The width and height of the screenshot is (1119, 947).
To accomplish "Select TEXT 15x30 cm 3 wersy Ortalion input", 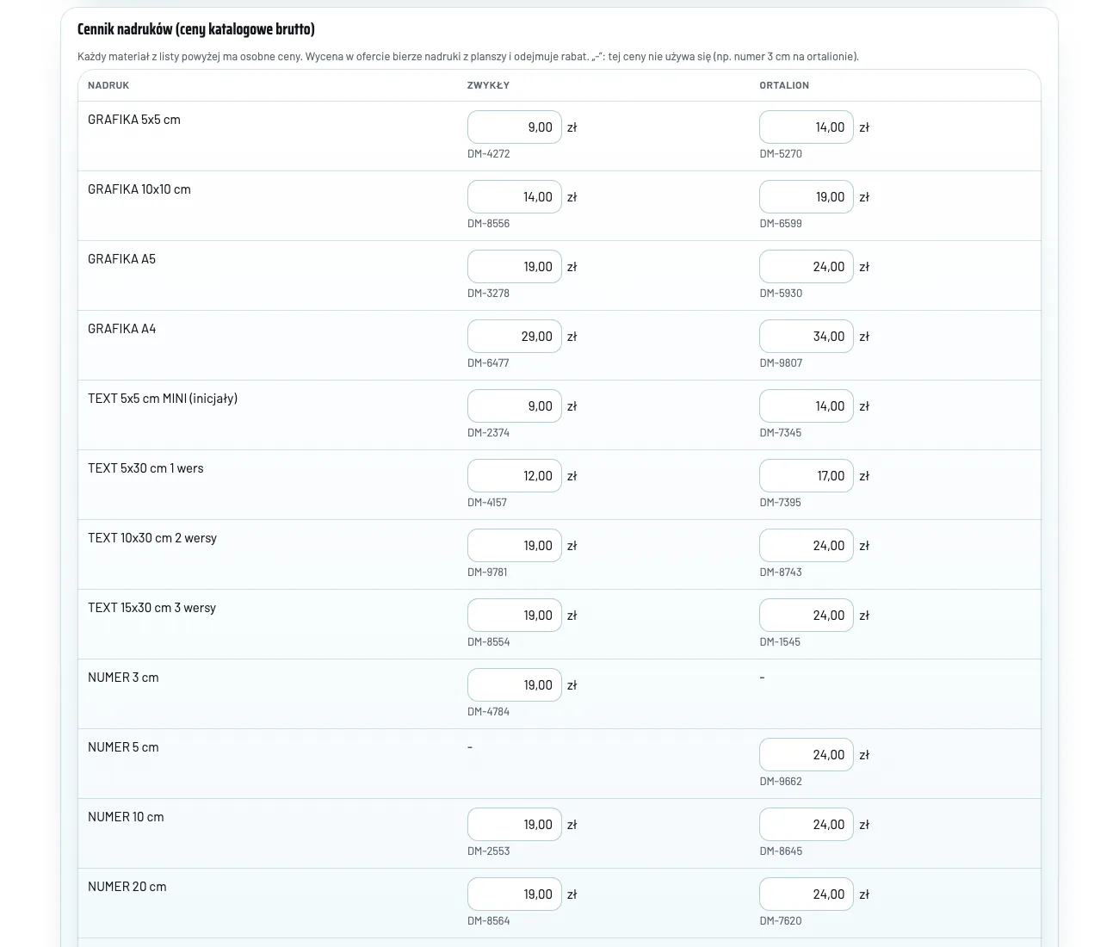I will (x=807, y=616).
